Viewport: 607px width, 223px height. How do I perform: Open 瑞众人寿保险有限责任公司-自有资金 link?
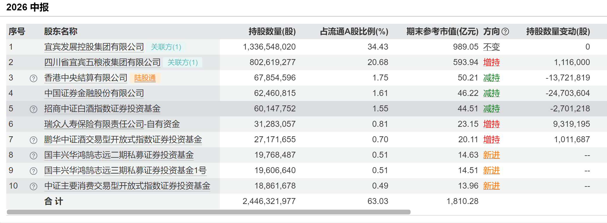coord(112,124)
